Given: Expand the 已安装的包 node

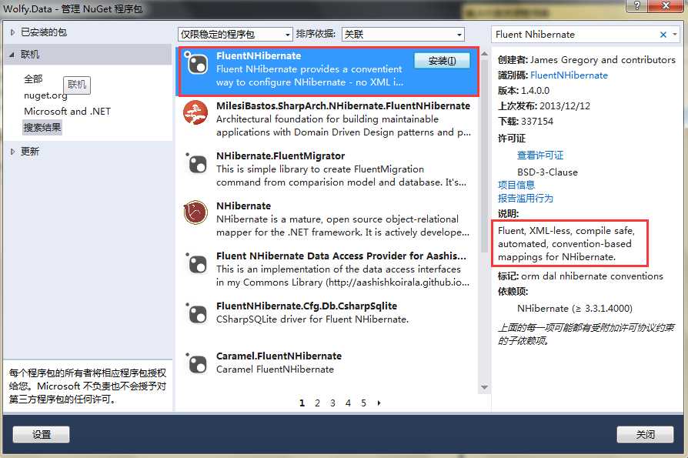Looking at the screenshot, I should 12,32.
